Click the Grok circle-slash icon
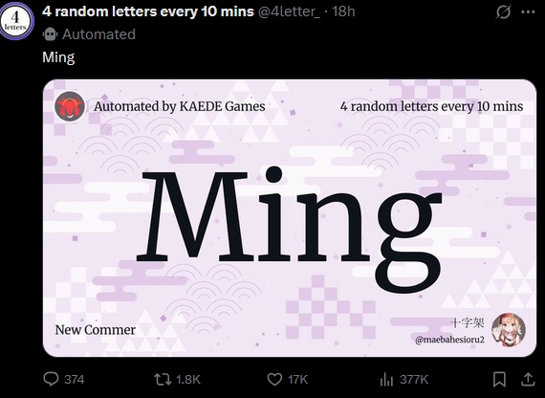The height and width of the screenshot is (398, 545). [x=503, y=12]
